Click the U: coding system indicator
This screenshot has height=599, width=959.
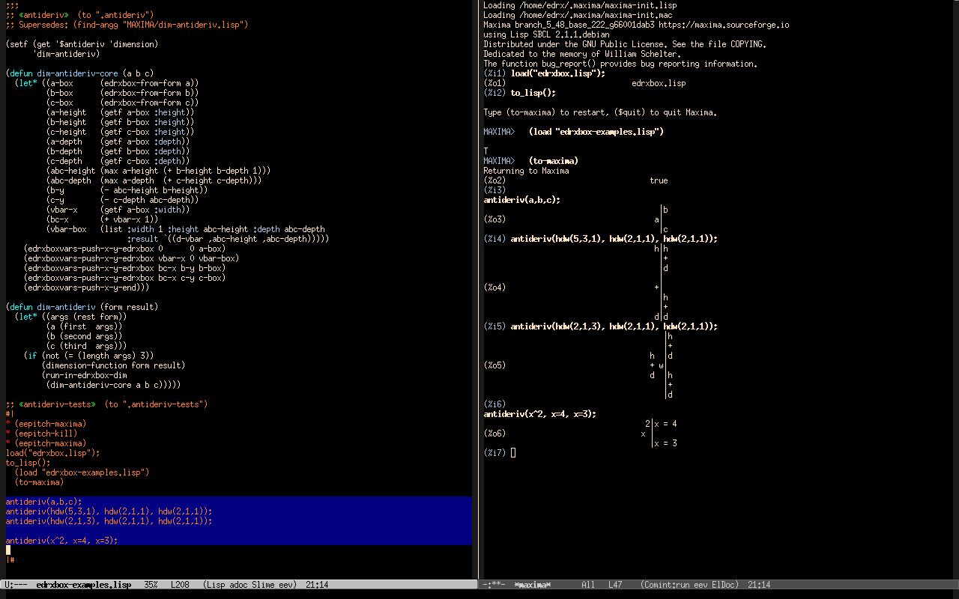[9, 585]
